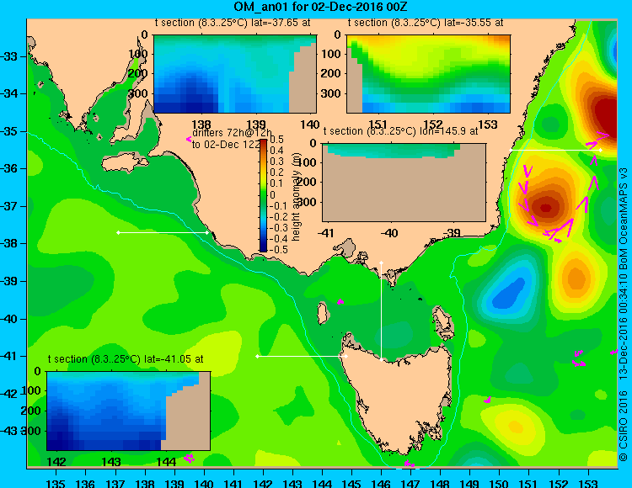
Task: Select the 0.2 tick on the color bar
Action: point(277,172)
